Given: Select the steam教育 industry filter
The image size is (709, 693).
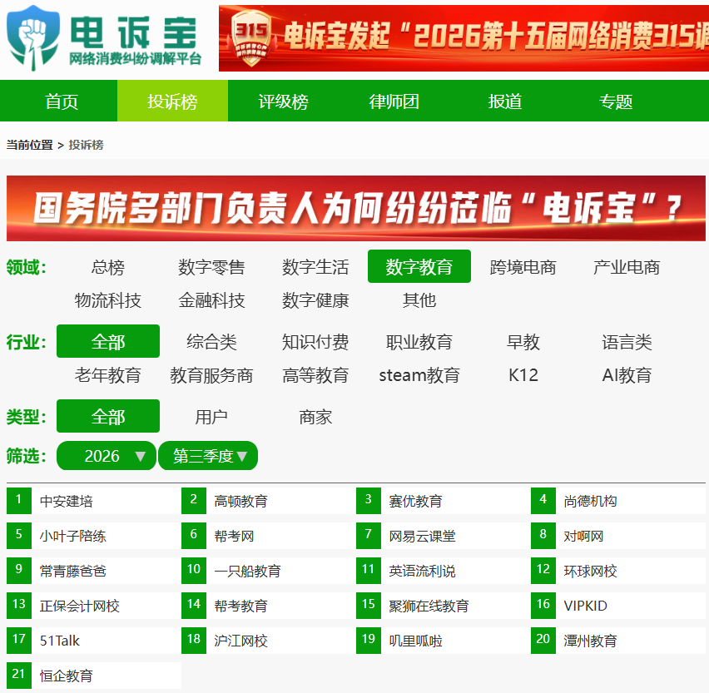Looking at the screenshot, I should point(419,374).
